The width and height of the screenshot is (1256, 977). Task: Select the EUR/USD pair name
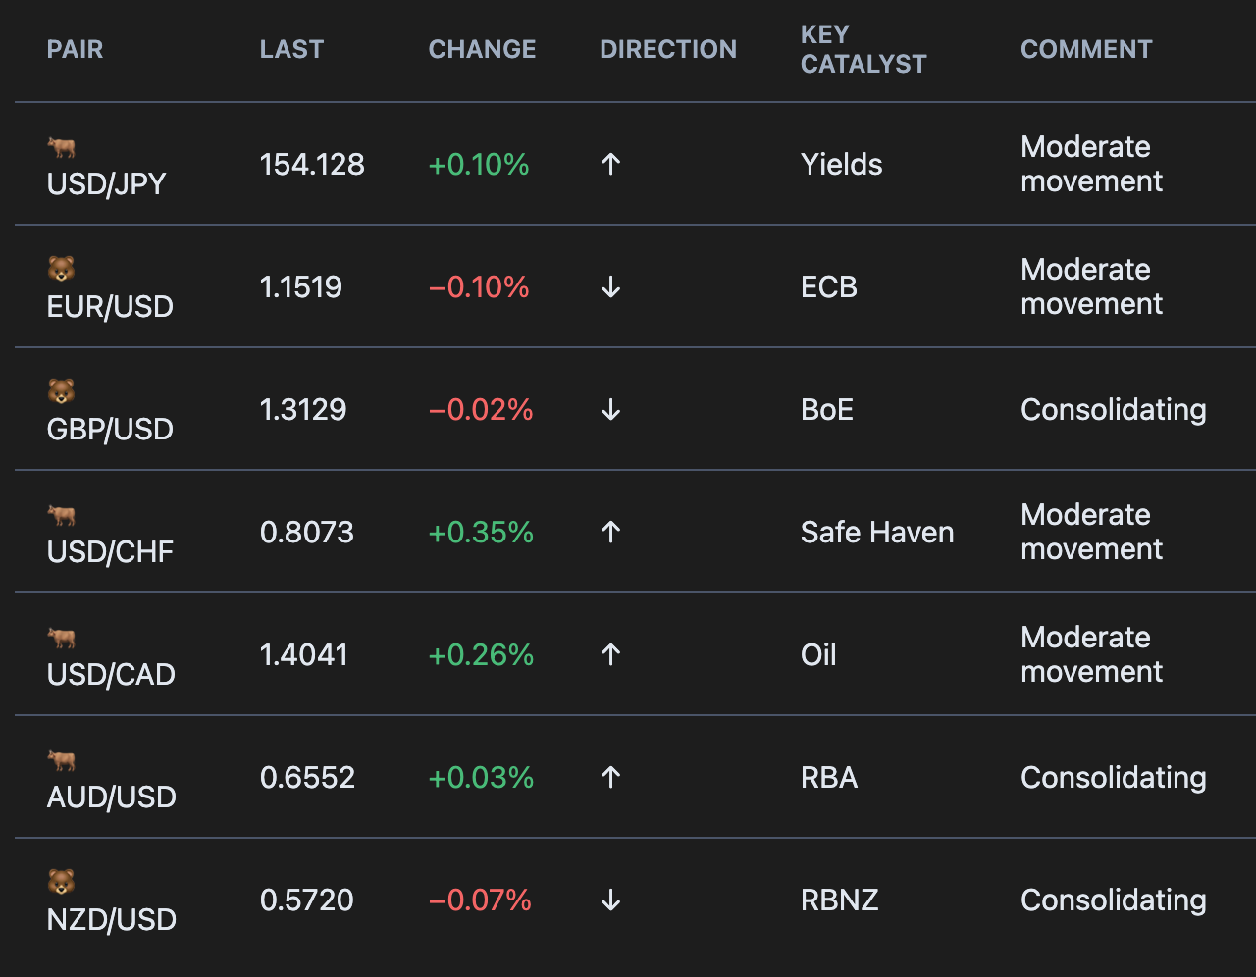(x=110, y=306)
